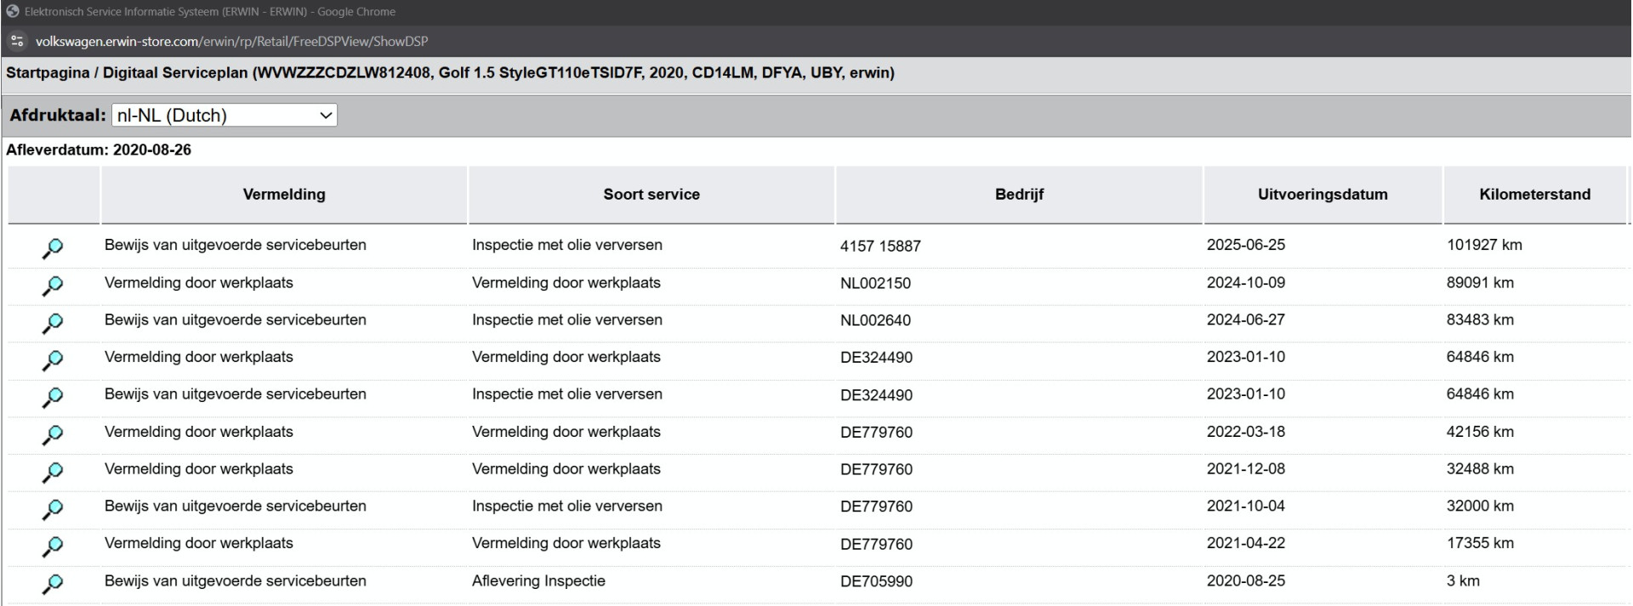
Task: Open the Afdruktaal language dropdown
Action: click(x=225, y=115)
